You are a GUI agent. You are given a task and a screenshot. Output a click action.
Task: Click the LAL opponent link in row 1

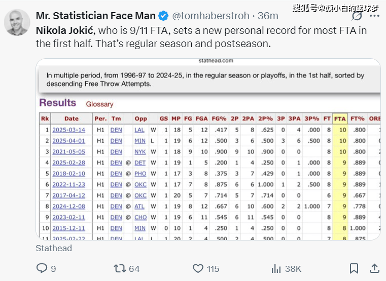coord(139,130)
